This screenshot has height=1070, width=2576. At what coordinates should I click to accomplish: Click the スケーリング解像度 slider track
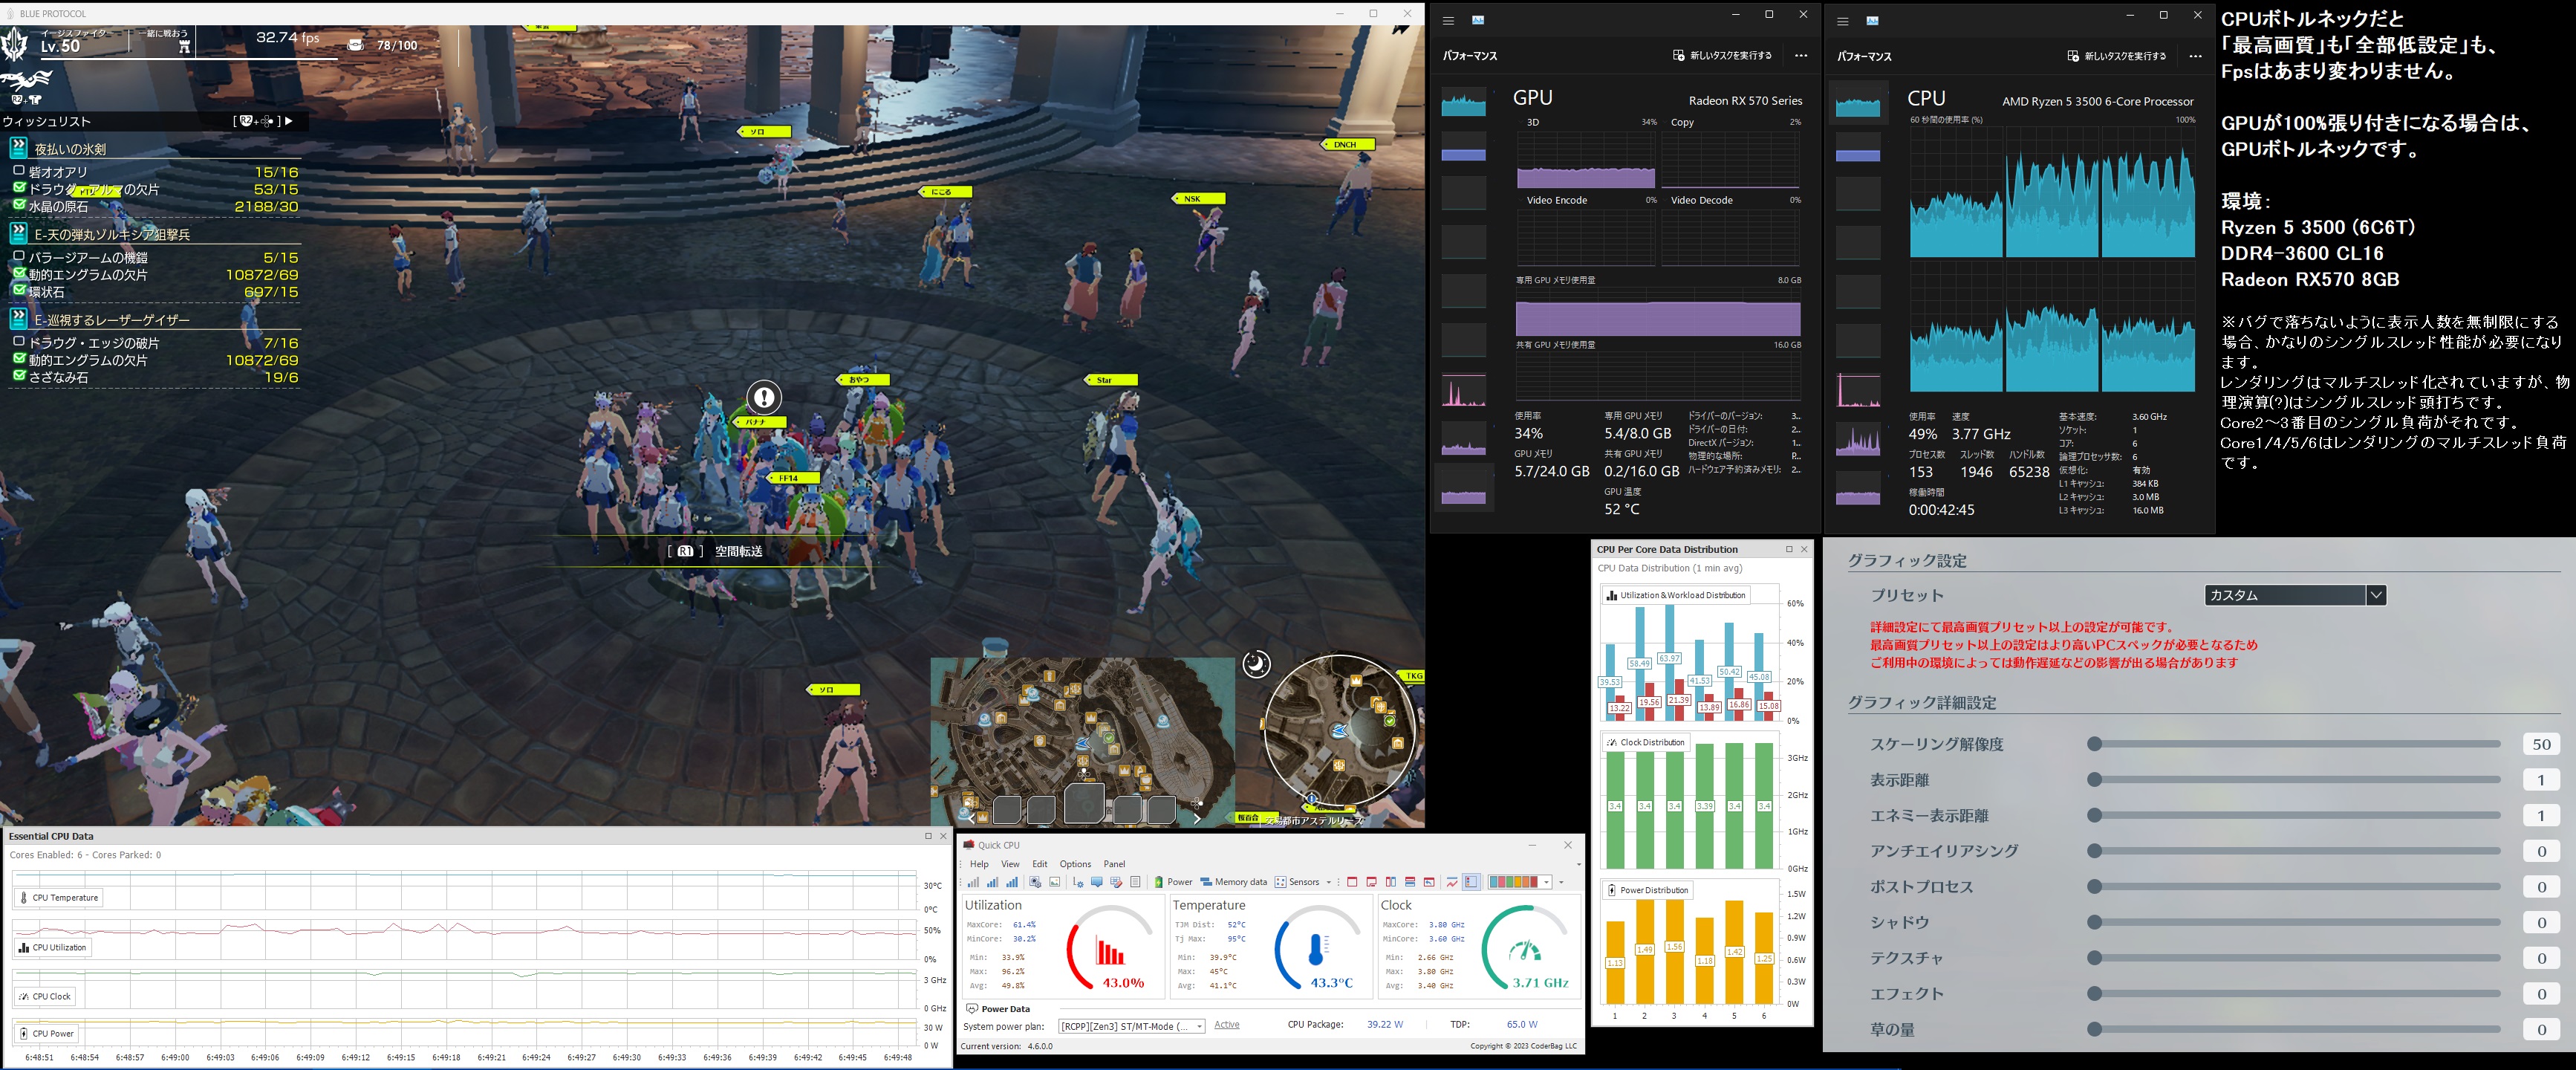click(2296, 744)
